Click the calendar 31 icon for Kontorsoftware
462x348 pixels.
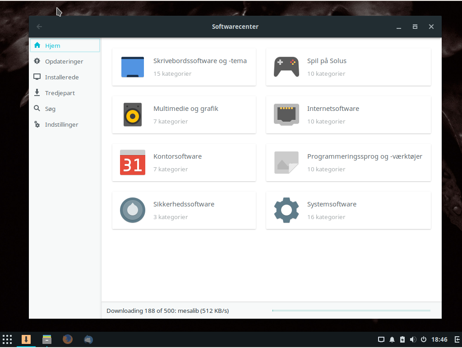coord(133,163)
